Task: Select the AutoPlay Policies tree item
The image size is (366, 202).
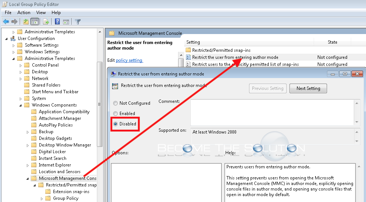Action: (56, 125)
